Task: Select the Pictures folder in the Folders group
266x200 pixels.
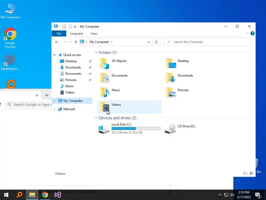Action: tap(171, 93)
